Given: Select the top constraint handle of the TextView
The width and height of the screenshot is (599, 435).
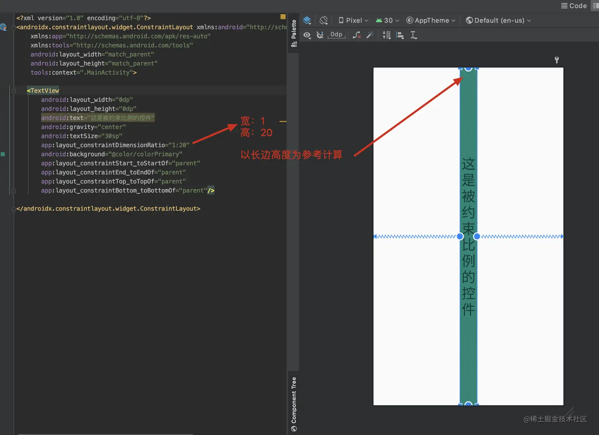Looking at the screenshot, I should pos(468,68).
